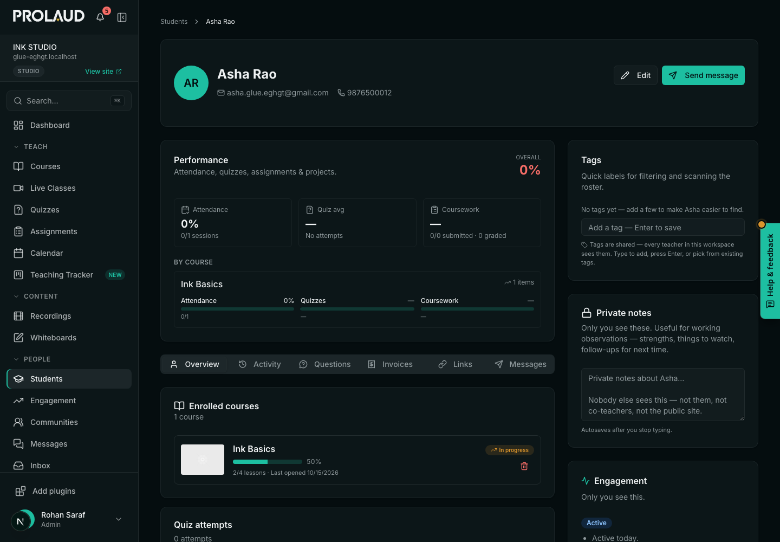780x542 pixels.
Task: Click the Ink Basics Attendance bar
Action: click(237, 309)
